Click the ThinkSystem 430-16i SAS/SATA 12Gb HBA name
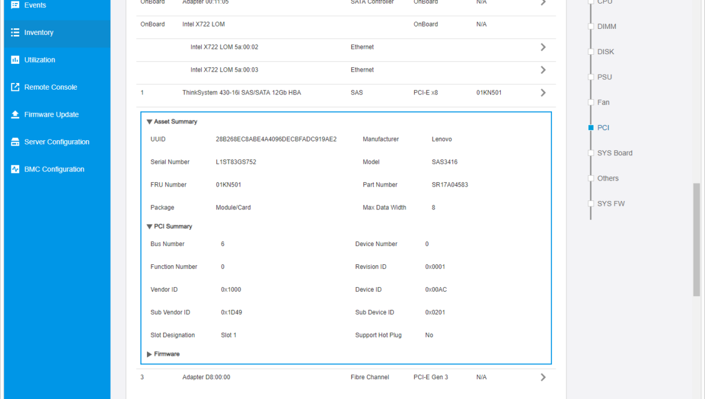The image size is (705, 399). point(242,93)
